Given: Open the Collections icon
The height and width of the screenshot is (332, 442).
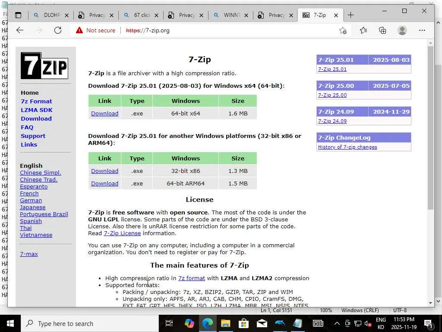Looking at the screenshot, I should point(382,30).
